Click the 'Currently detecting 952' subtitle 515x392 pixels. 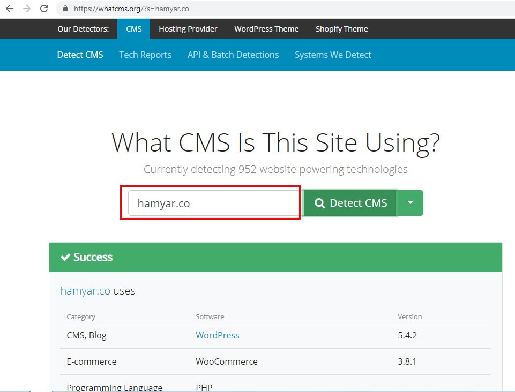[275, 169]
